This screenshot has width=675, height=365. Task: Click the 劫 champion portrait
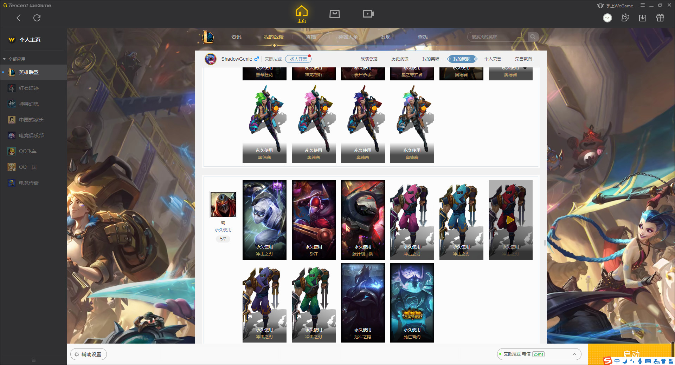tap(223, 205)
